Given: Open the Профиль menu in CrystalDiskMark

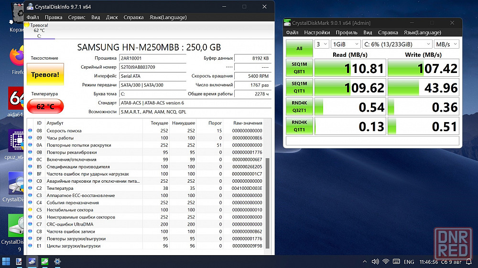Looking at the screenshot, I should click(347, 32).
